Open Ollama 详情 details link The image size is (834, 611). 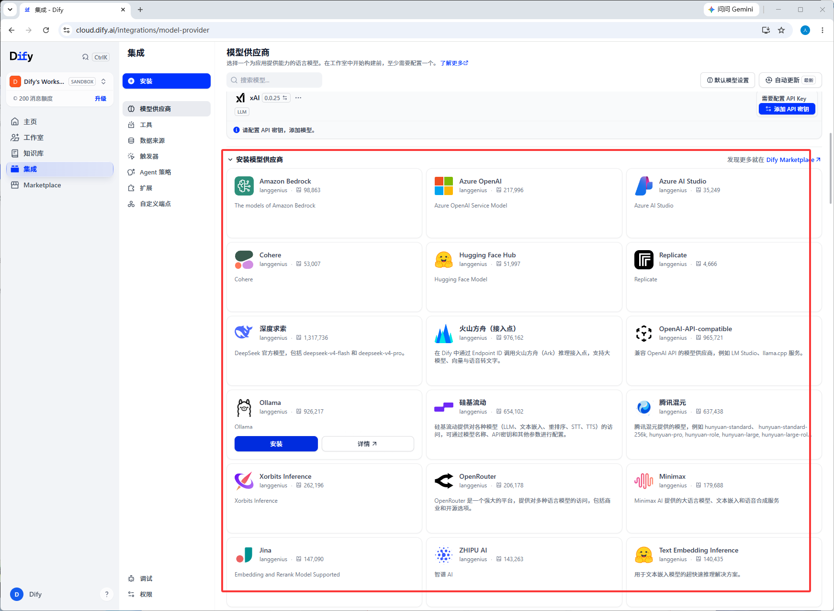368,444
